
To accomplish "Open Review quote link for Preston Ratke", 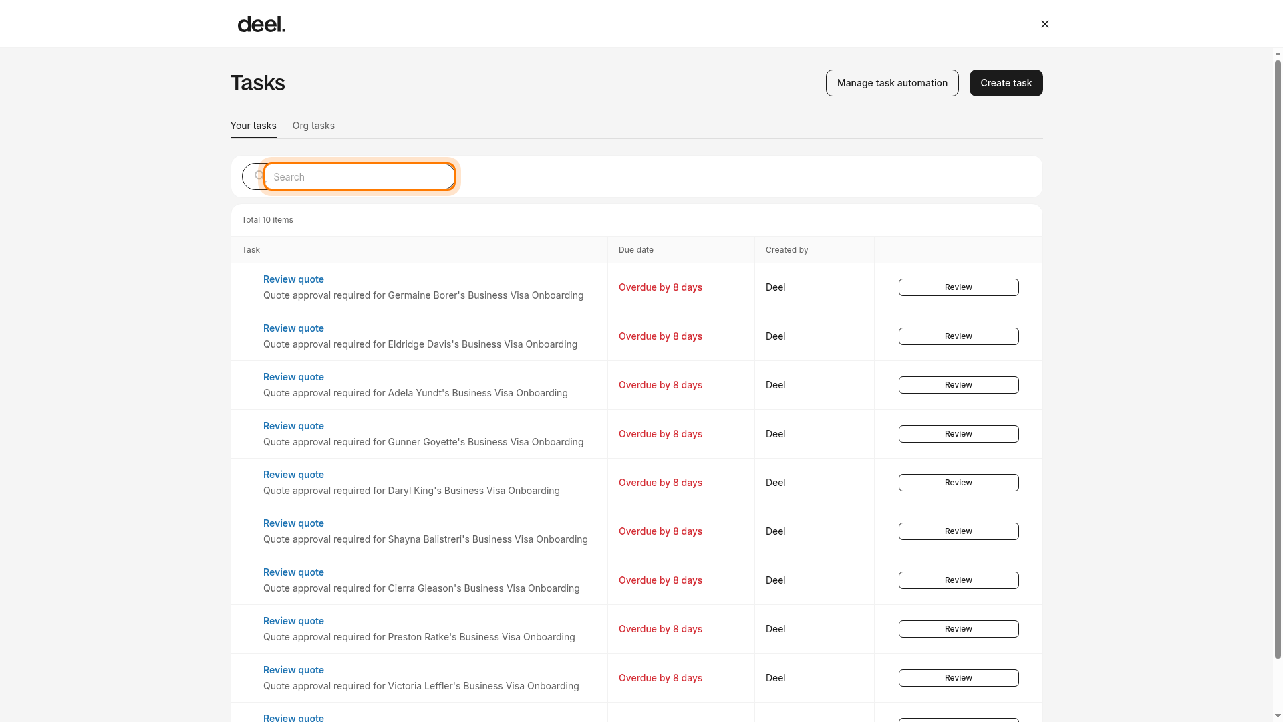I will pos(293,621).
